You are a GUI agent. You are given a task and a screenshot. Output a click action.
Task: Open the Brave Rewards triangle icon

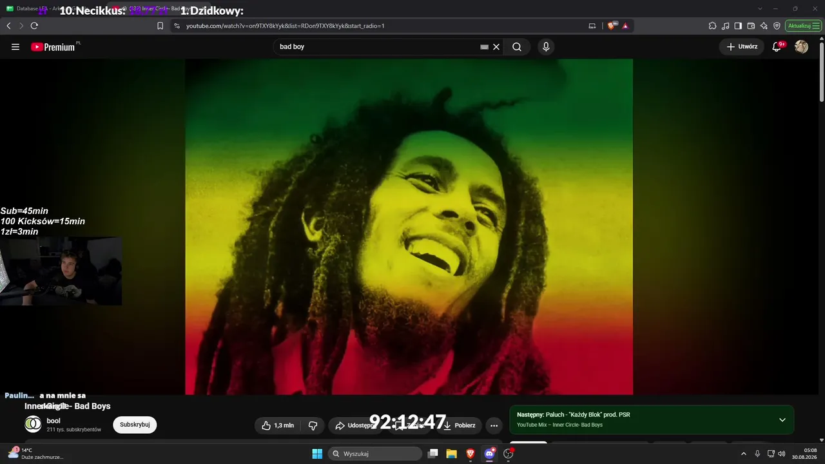[625, 26]
